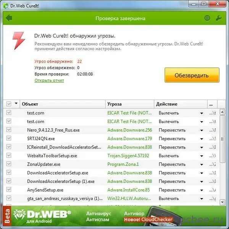Toggle the select-all checkbox in the table header
Viewport: 229px width, 229px height.
click(9, 104)
